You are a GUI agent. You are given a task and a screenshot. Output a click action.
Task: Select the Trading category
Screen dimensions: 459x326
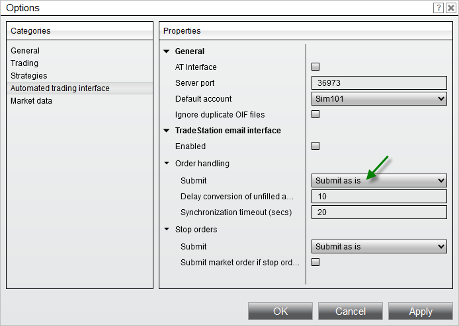pyautogui.click(x=24, y=63)
